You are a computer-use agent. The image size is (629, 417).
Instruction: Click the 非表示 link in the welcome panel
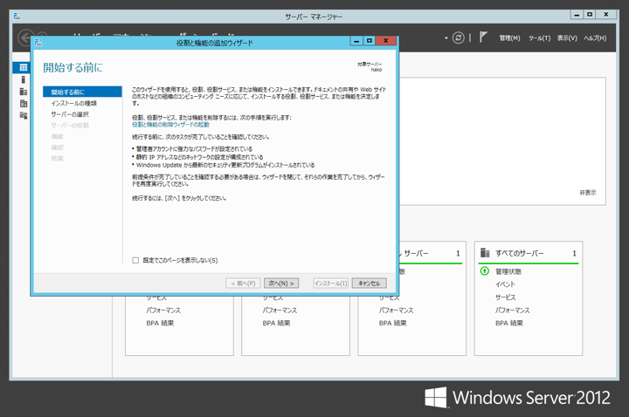point(588,193)
